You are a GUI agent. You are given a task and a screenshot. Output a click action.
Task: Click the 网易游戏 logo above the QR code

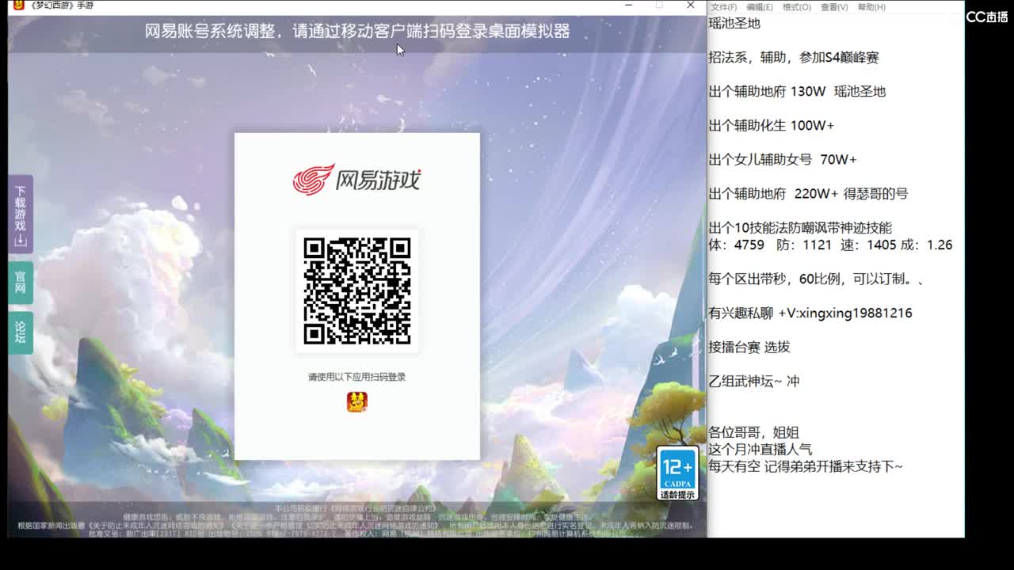(x=356, y=180)
